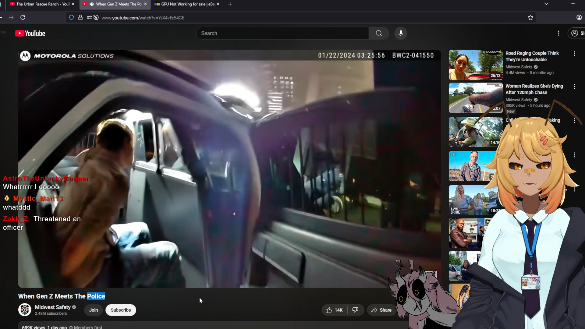Show site security padlock info

[x=80, y=18]
